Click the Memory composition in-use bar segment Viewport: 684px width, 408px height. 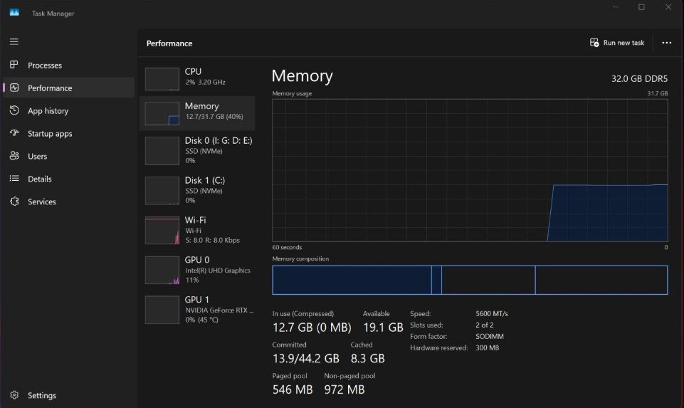352,280
